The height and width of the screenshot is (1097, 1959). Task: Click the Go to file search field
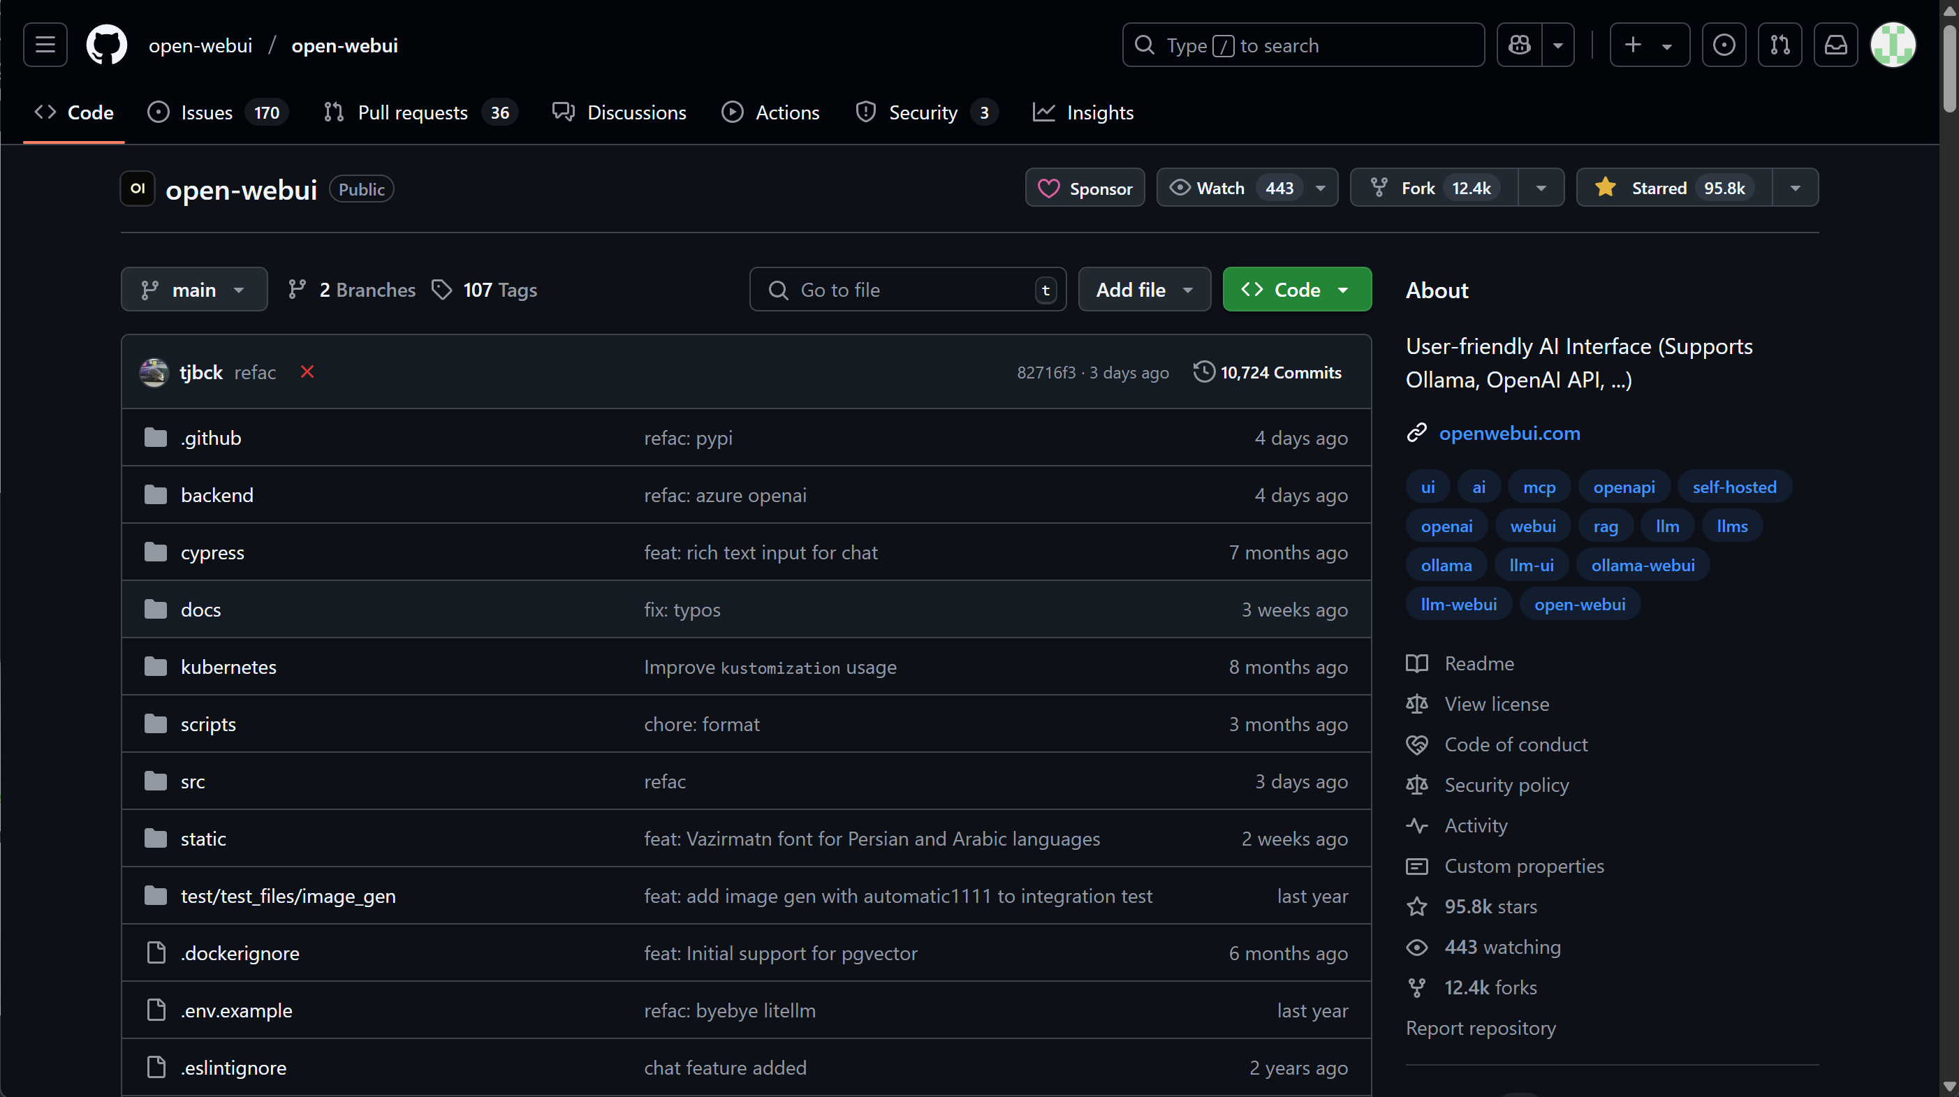point(907,290)
